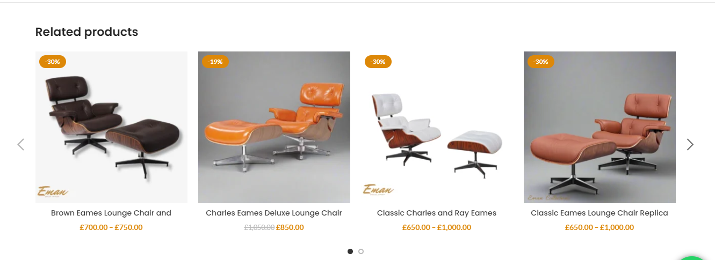Click the -30% badge on brown chair
This screenshot has height=260, width=715.
tap(53, 62)
